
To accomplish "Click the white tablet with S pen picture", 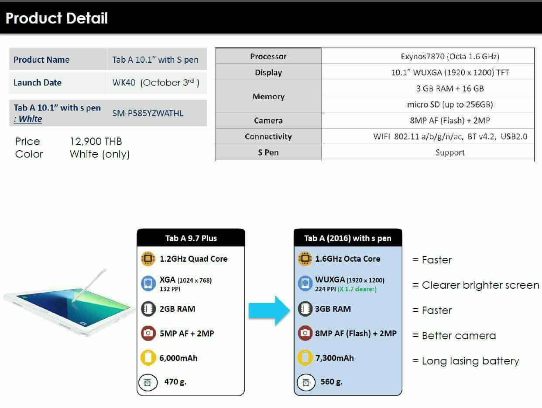I will (70, 303).
